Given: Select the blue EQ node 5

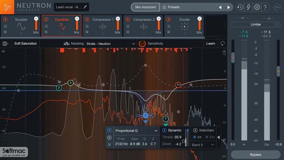Looking at the screenshot, I should (x=145, y=116).
